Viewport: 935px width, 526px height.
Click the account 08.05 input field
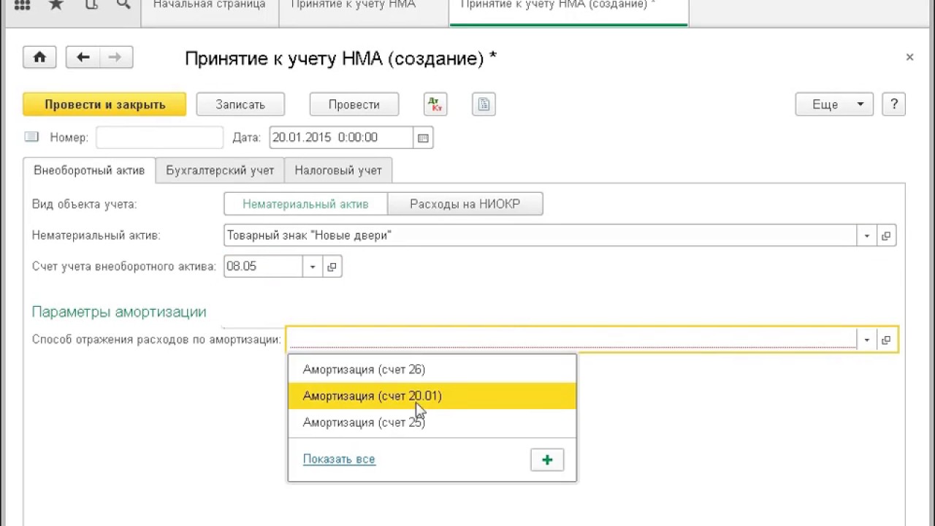click(263, 267)
